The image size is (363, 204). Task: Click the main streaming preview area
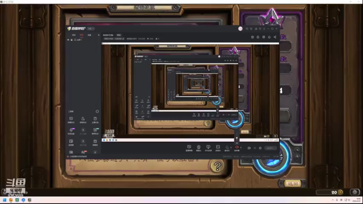190,93
